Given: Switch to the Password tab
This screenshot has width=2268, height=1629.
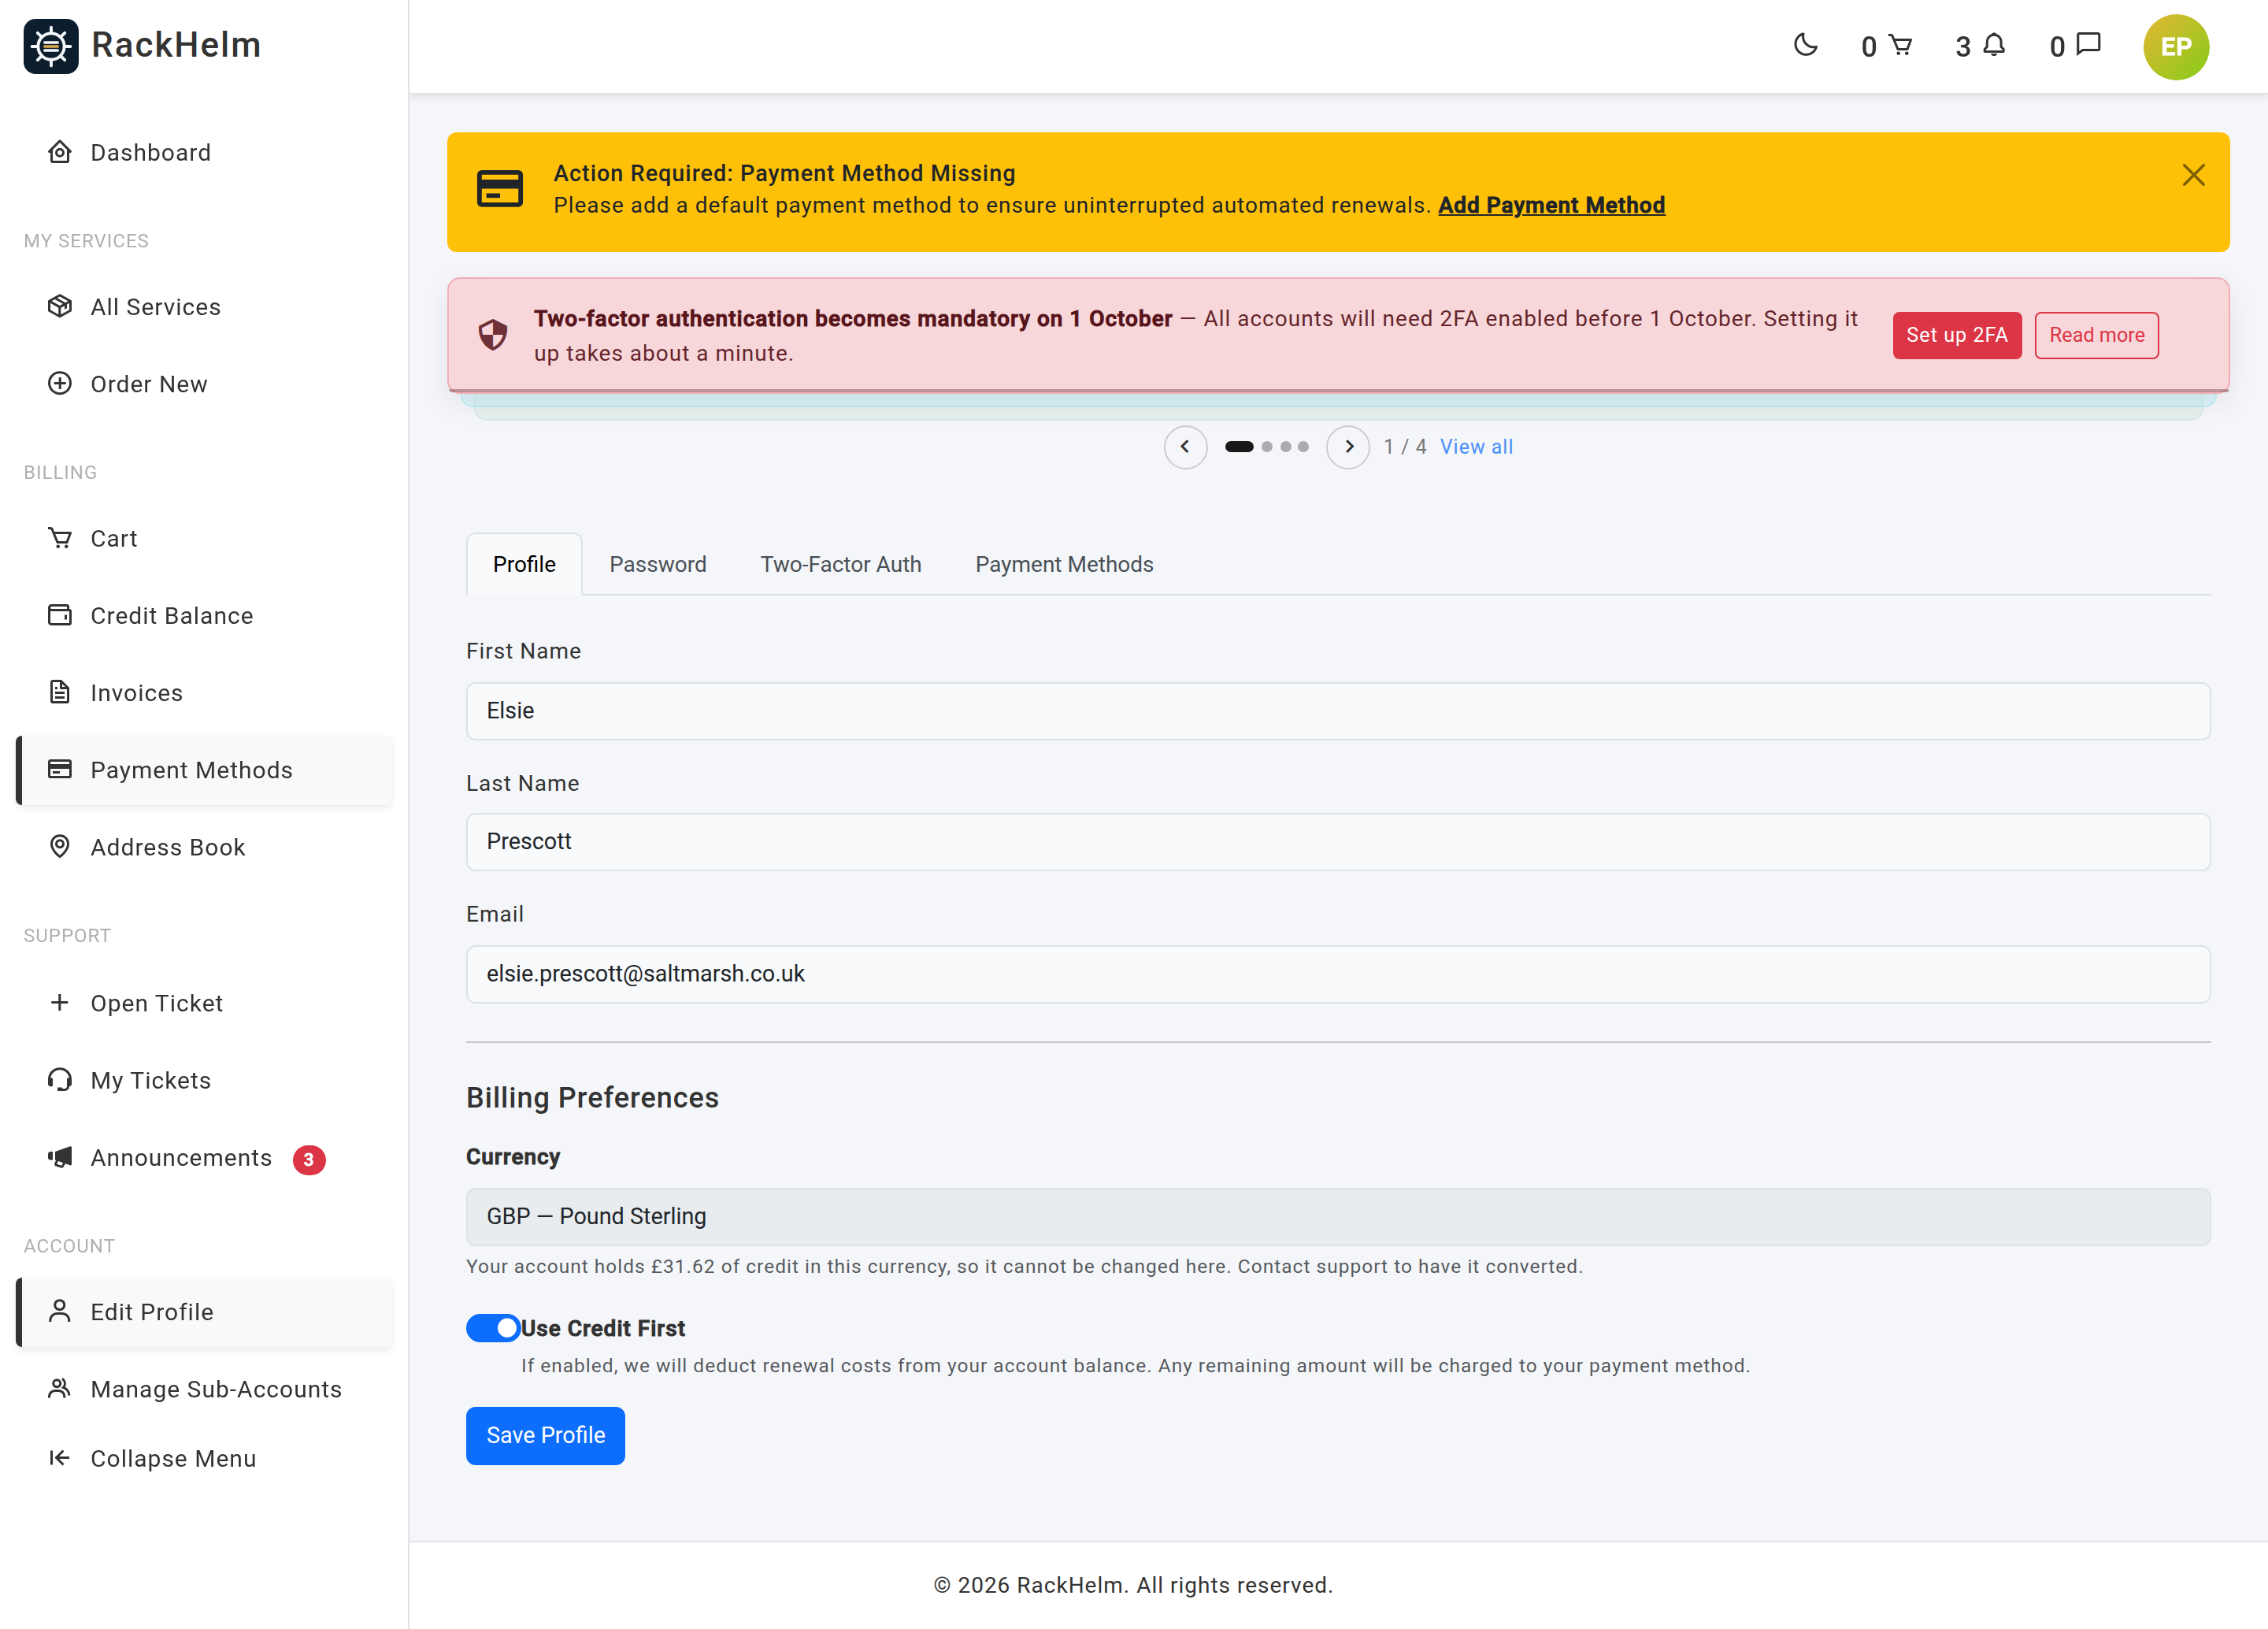Looking at the screenshot, I should coord(658,564).
